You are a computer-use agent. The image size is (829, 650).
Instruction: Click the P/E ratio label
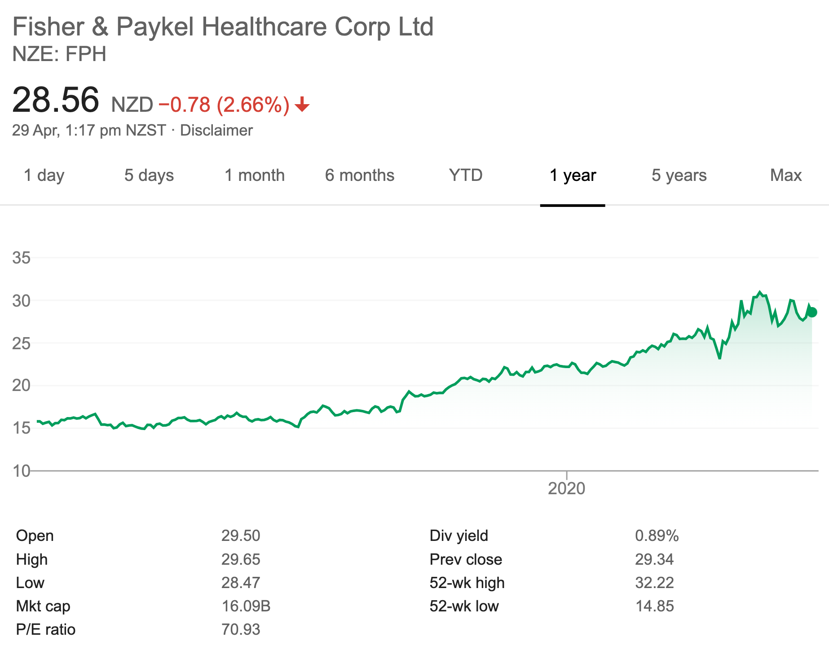46,629
